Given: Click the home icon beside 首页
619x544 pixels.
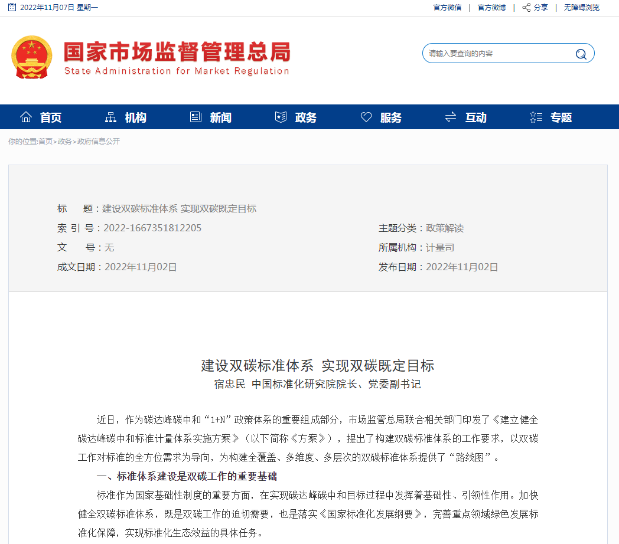Looking at the screenshot, I should pos(26,116).
